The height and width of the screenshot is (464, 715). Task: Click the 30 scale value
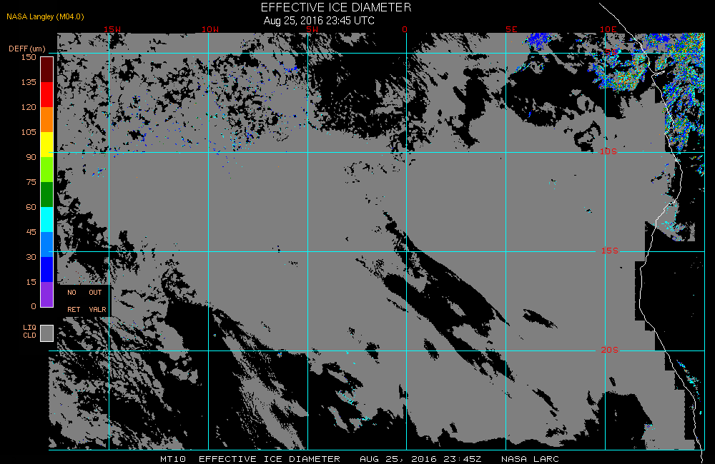[31, 257]
